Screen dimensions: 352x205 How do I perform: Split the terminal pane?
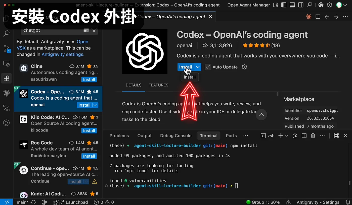pyautogui.click(x=304, y=136)
